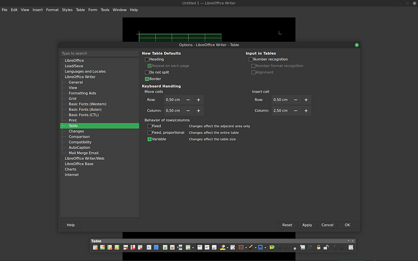Click Table Cell Background Color highlighter icon
418x261 pixels.
coord(222,248)
